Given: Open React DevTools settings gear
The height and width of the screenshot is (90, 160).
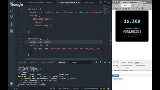Looking at the screenshot, I should pos(117,65).
